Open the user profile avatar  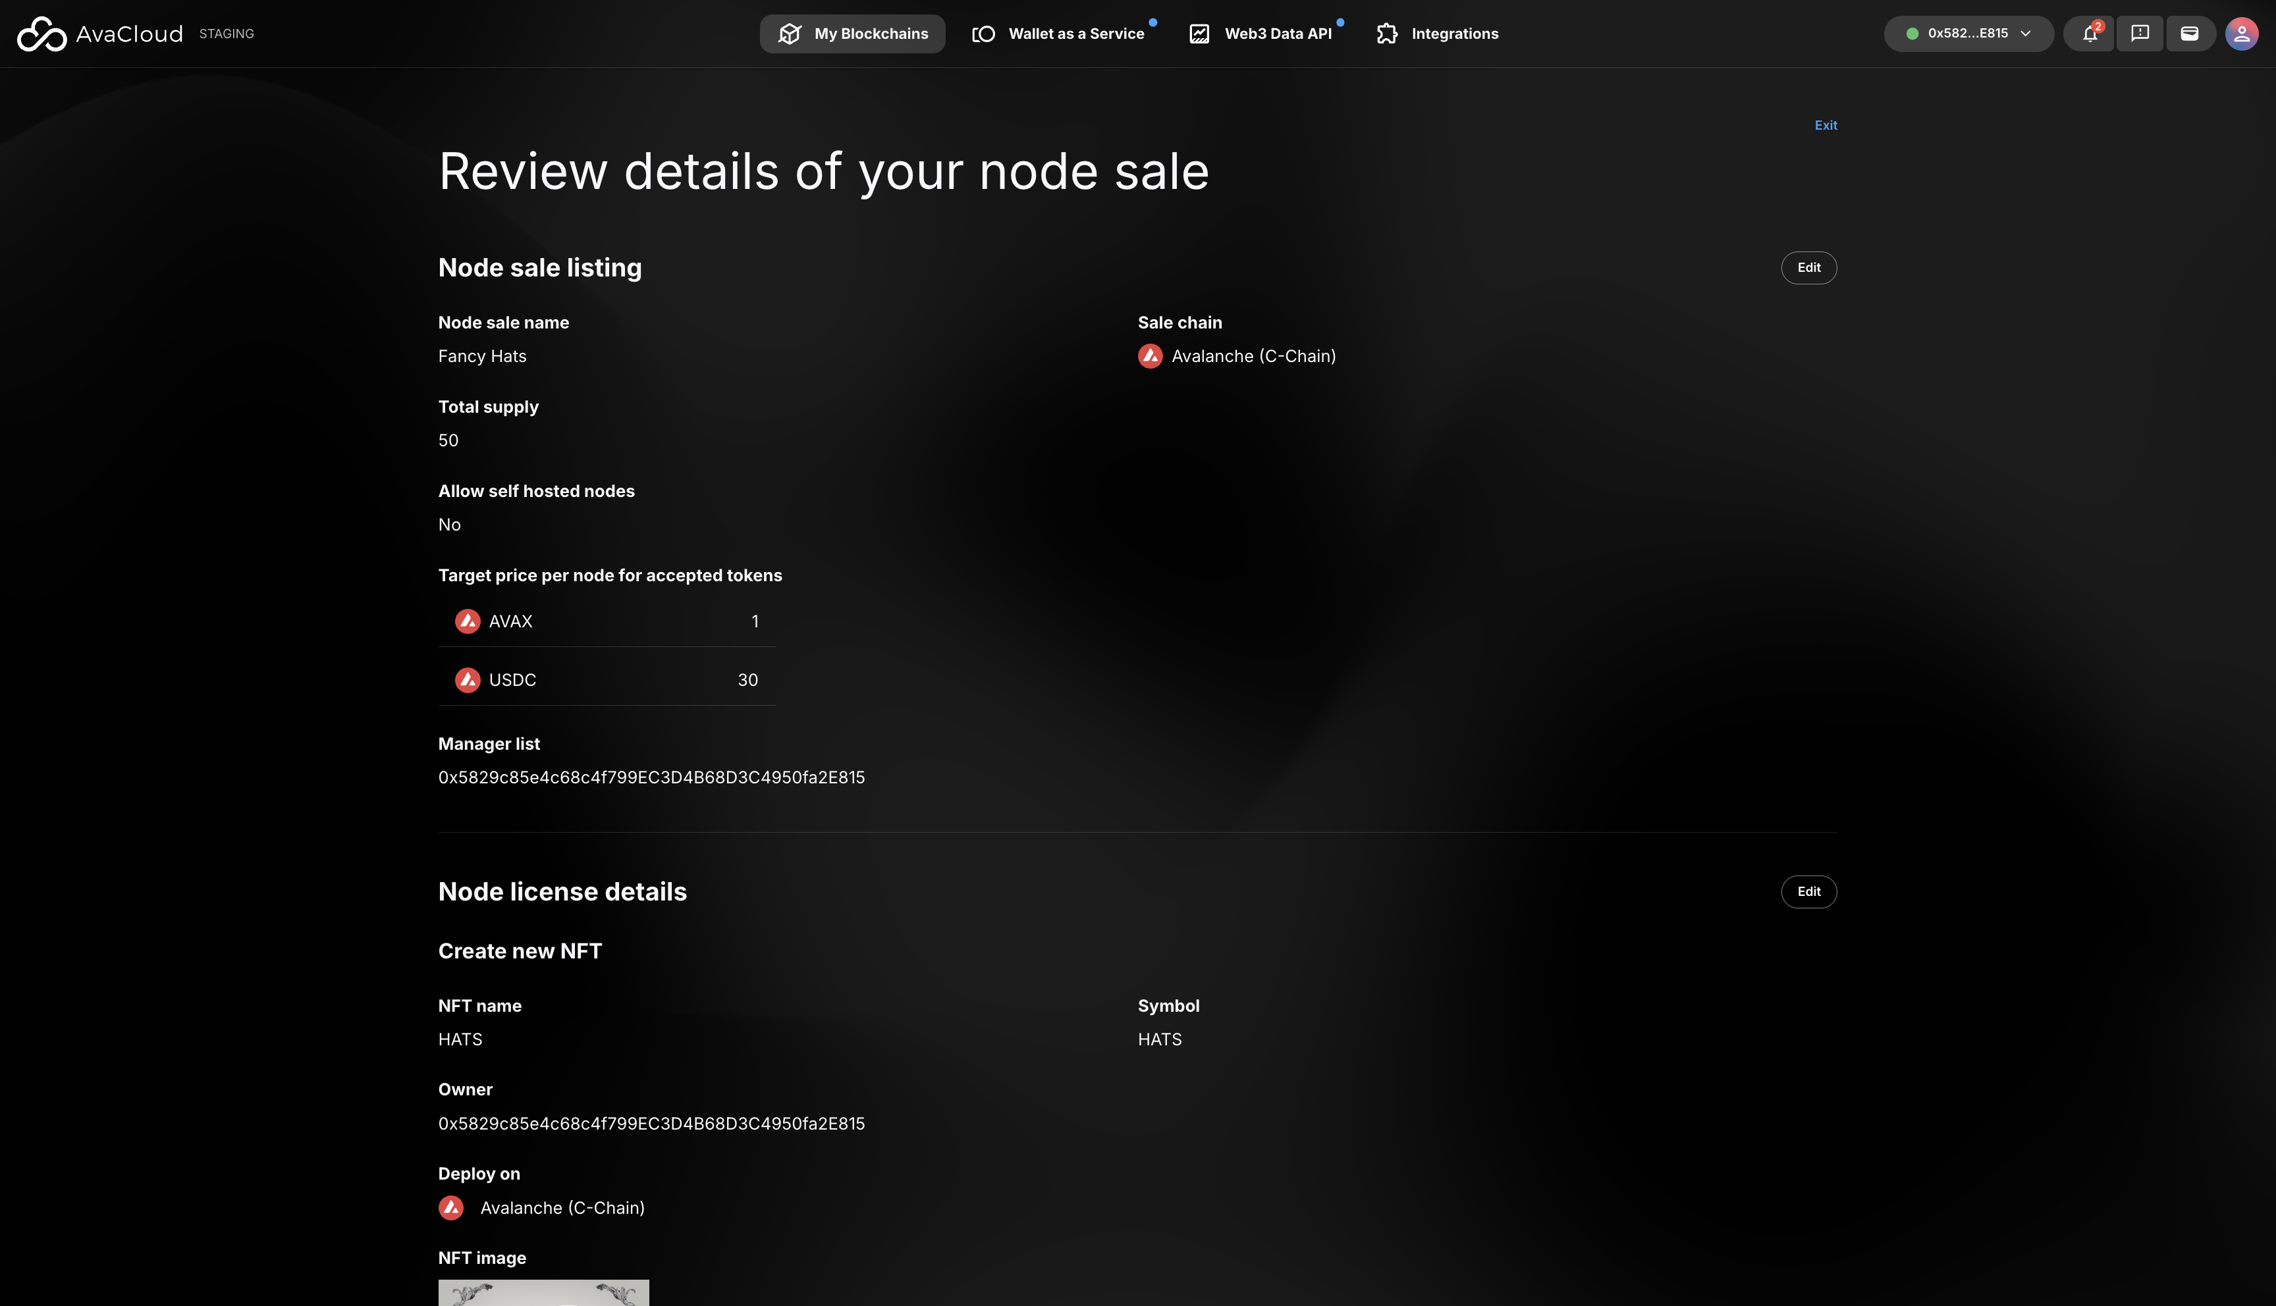click(x=2241, y=34)
